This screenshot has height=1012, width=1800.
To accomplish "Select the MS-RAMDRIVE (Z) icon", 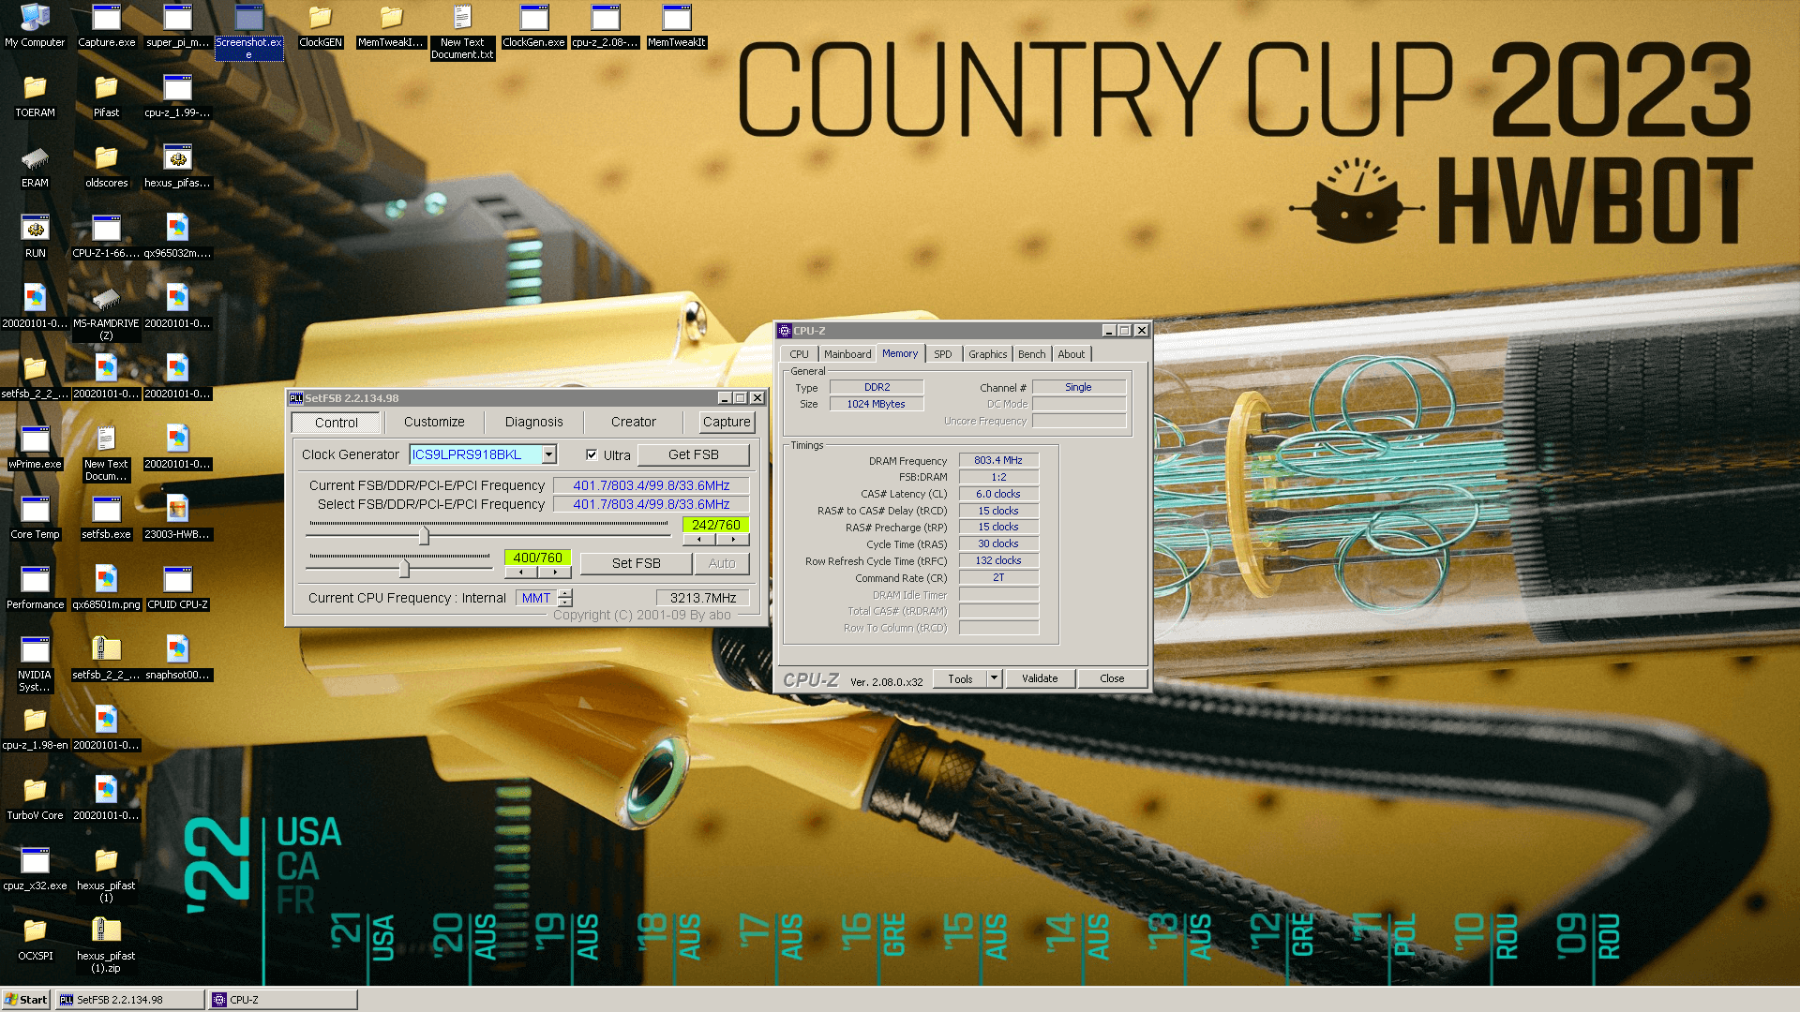I will (x=106, y=313).
